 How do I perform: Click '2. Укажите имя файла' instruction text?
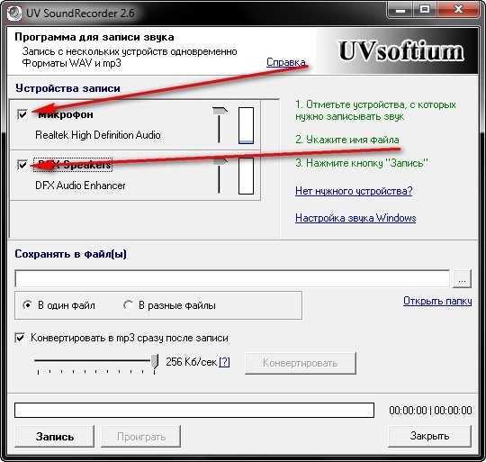(x=347, y=140)
